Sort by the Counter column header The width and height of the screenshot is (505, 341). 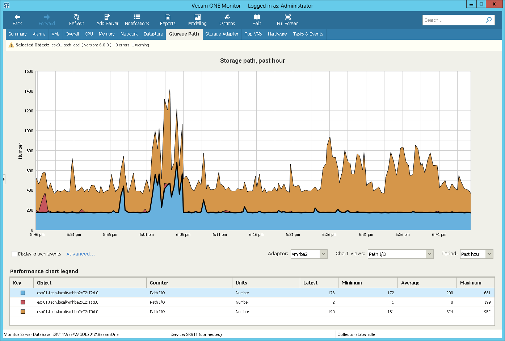tap(189, 283)
